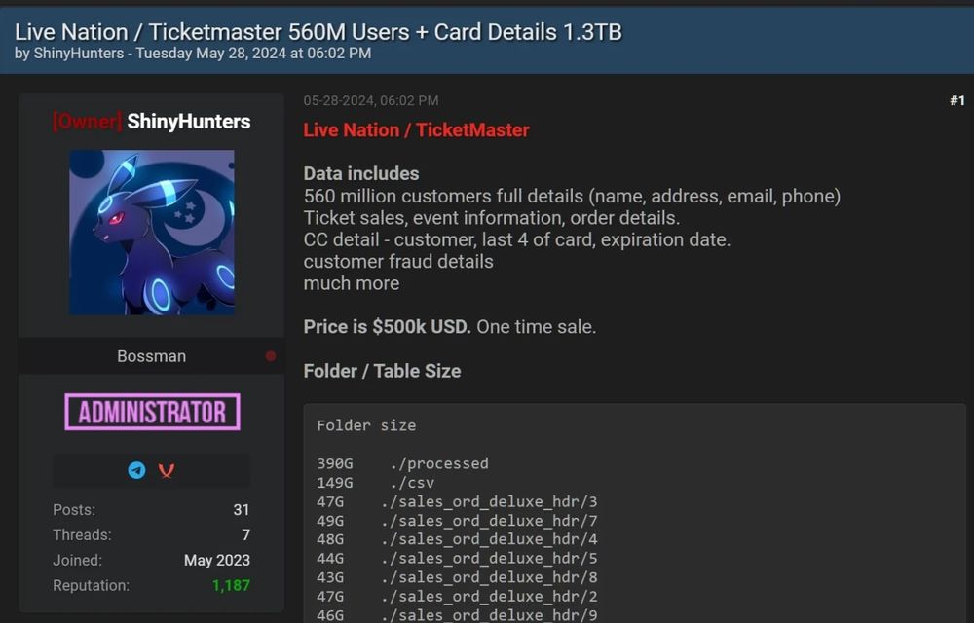974x623 pixels.
Task: Open the ShinyHunters Umbreon avatar image
Action: tap(152, 232)
